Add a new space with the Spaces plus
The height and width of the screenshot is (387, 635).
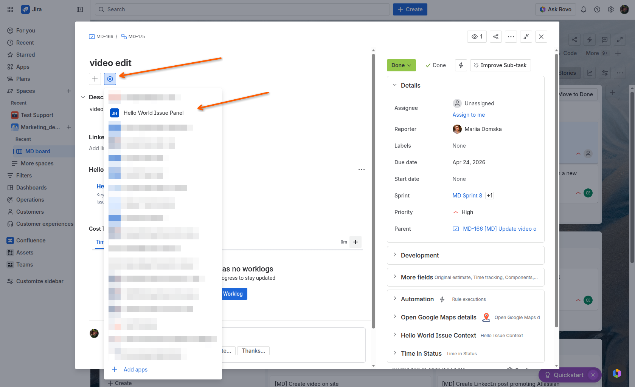tap(69, 91)
